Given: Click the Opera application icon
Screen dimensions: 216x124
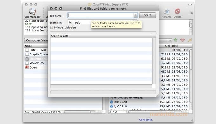Looking at the screenshot, I should pos(27,67).
